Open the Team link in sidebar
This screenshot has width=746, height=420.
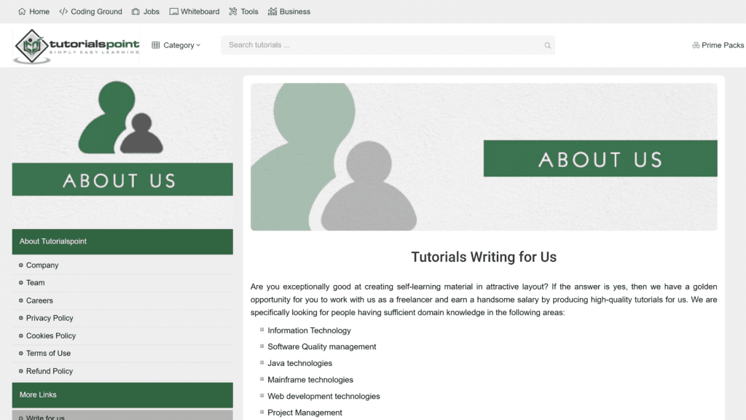(x=35, y=283)
